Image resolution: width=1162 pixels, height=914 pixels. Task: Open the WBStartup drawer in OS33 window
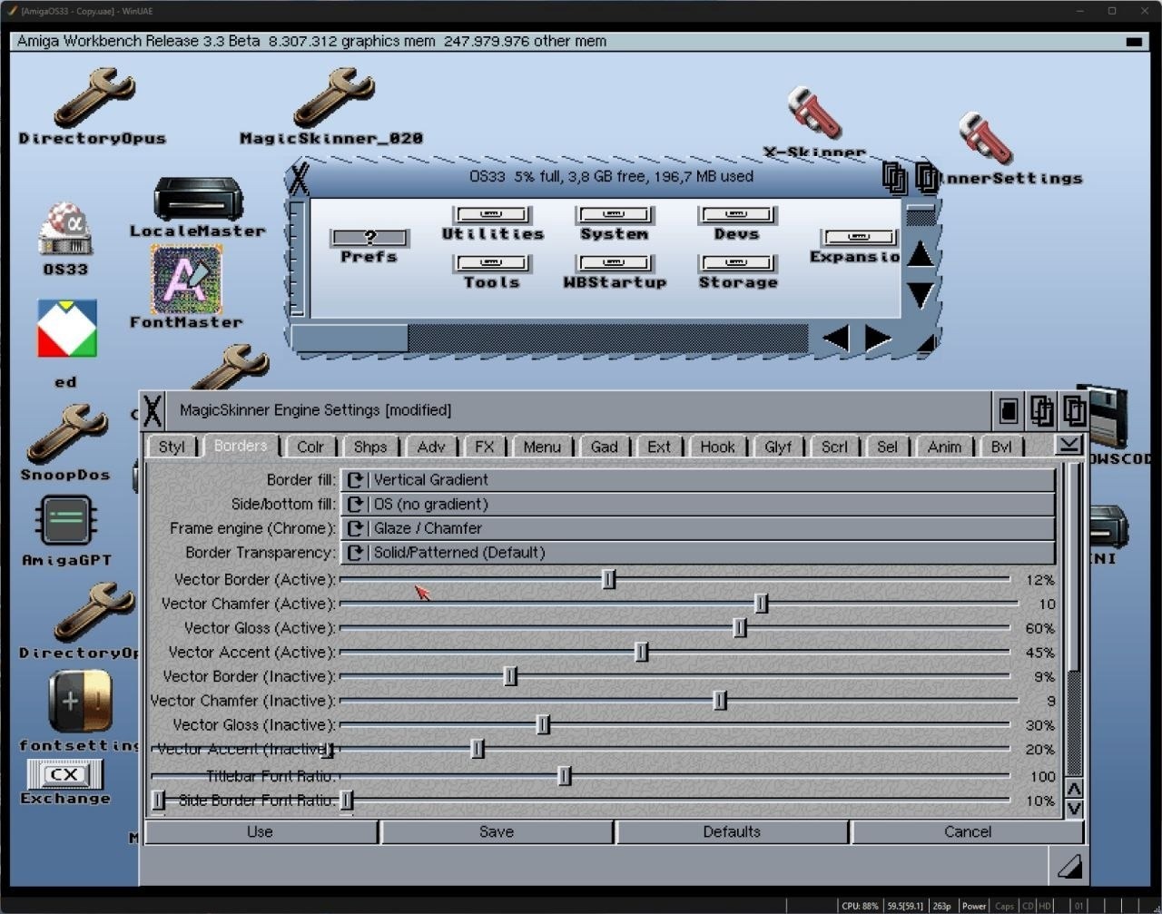615,263
